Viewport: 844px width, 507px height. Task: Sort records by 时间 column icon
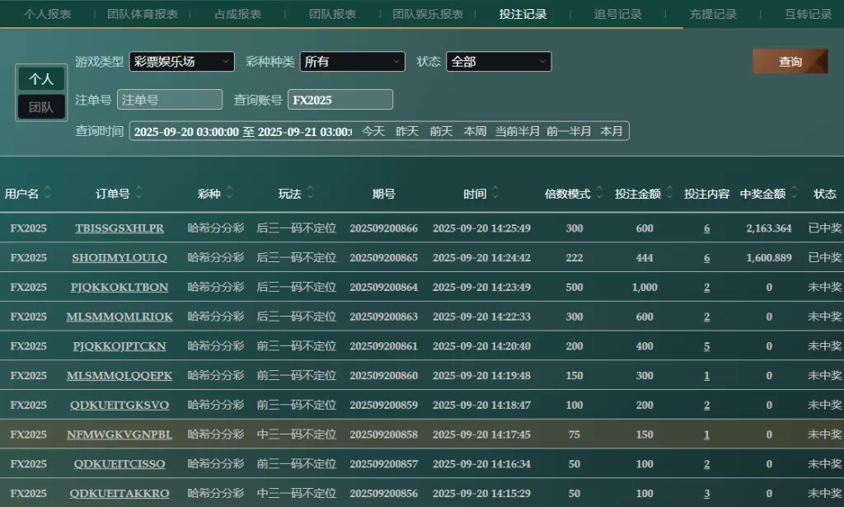495,193
